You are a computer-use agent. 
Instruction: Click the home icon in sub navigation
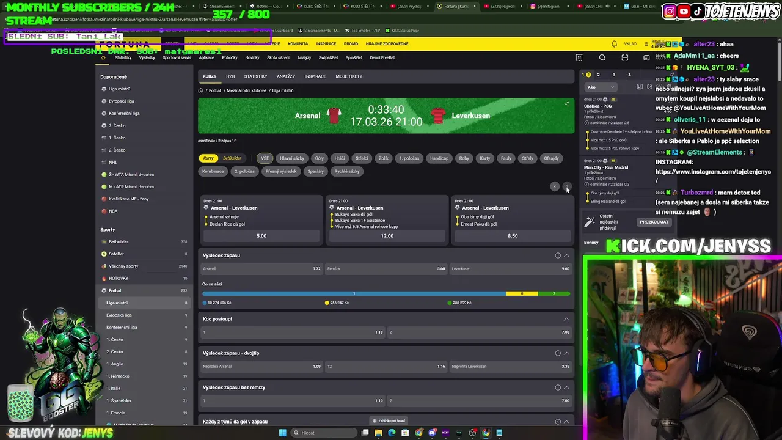pyautogui.click(x=103, y=57)
